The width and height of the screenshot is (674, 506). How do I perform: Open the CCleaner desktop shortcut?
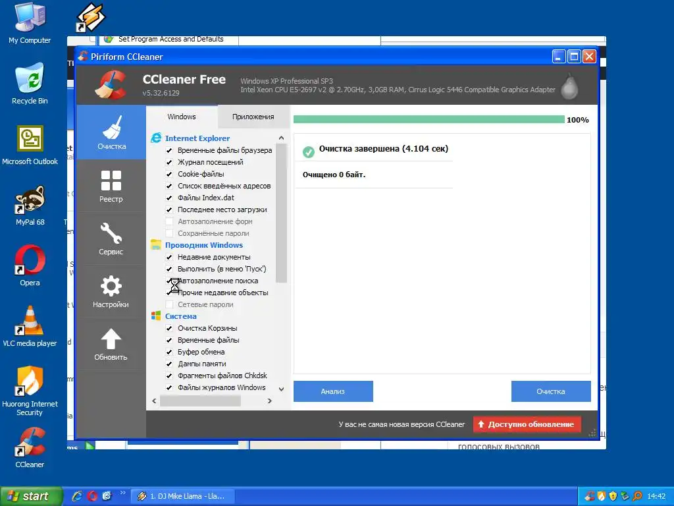click(x=30, y=447)
